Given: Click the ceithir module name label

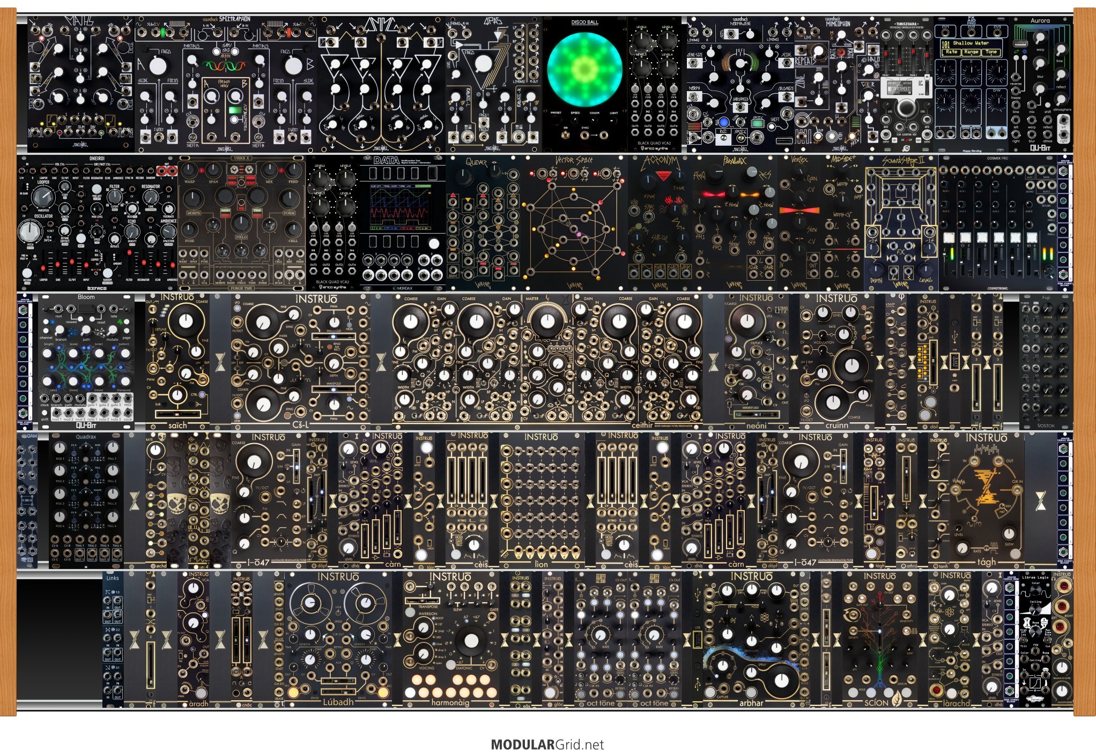Looking at the screenshot, I should click(642, 425).
